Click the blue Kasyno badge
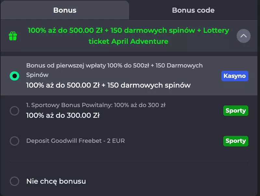 [x=235, y=76]
